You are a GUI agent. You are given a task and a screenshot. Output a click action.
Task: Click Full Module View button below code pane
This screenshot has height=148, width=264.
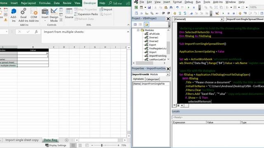tap(178, 105)
